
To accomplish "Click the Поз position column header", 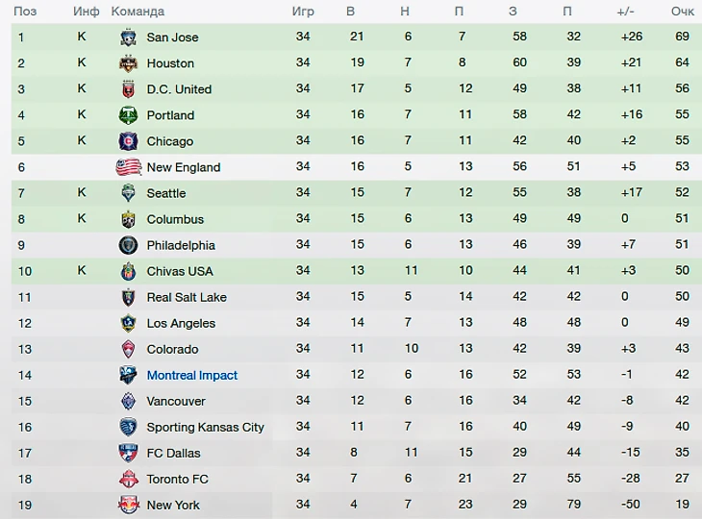I will pos(26,12).
